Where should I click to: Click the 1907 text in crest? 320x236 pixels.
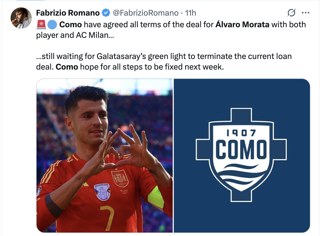241,133
